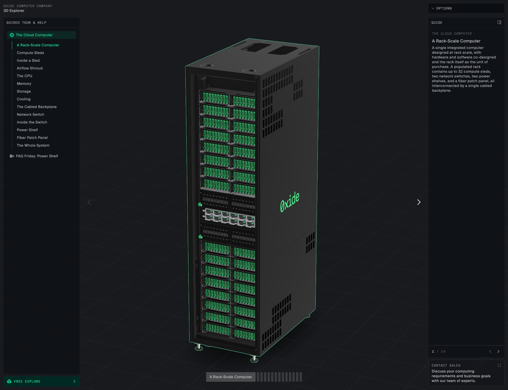508x390 pixels.
Task: Select A Rack-Scale Computer tour step
Action: [x=38, y=45]
